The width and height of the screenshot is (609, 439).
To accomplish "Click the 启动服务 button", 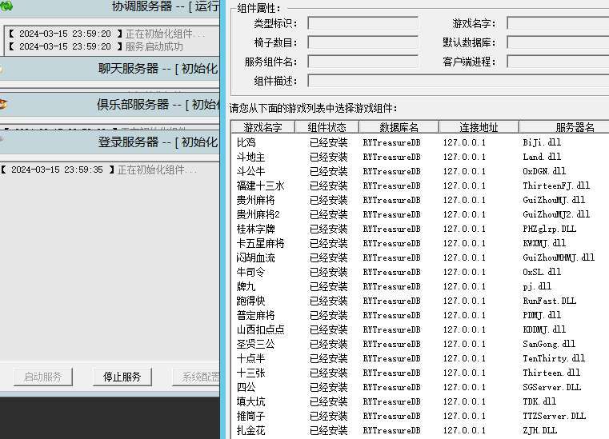I will pyautogui.click(x=42, y=377).
